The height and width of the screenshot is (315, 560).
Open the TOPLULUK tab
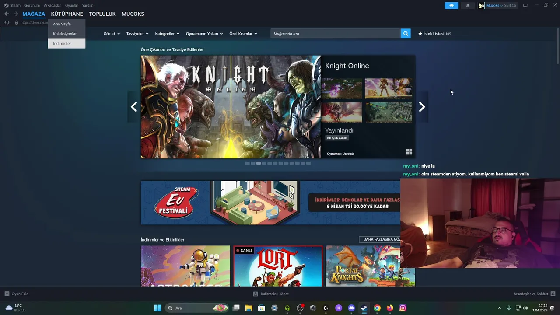(102, 14)
